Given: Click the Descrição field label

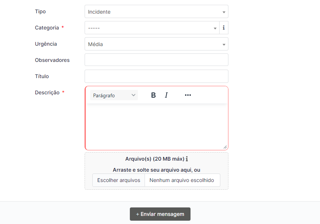Looking at the screenshot, I should (x=47, y=92).
